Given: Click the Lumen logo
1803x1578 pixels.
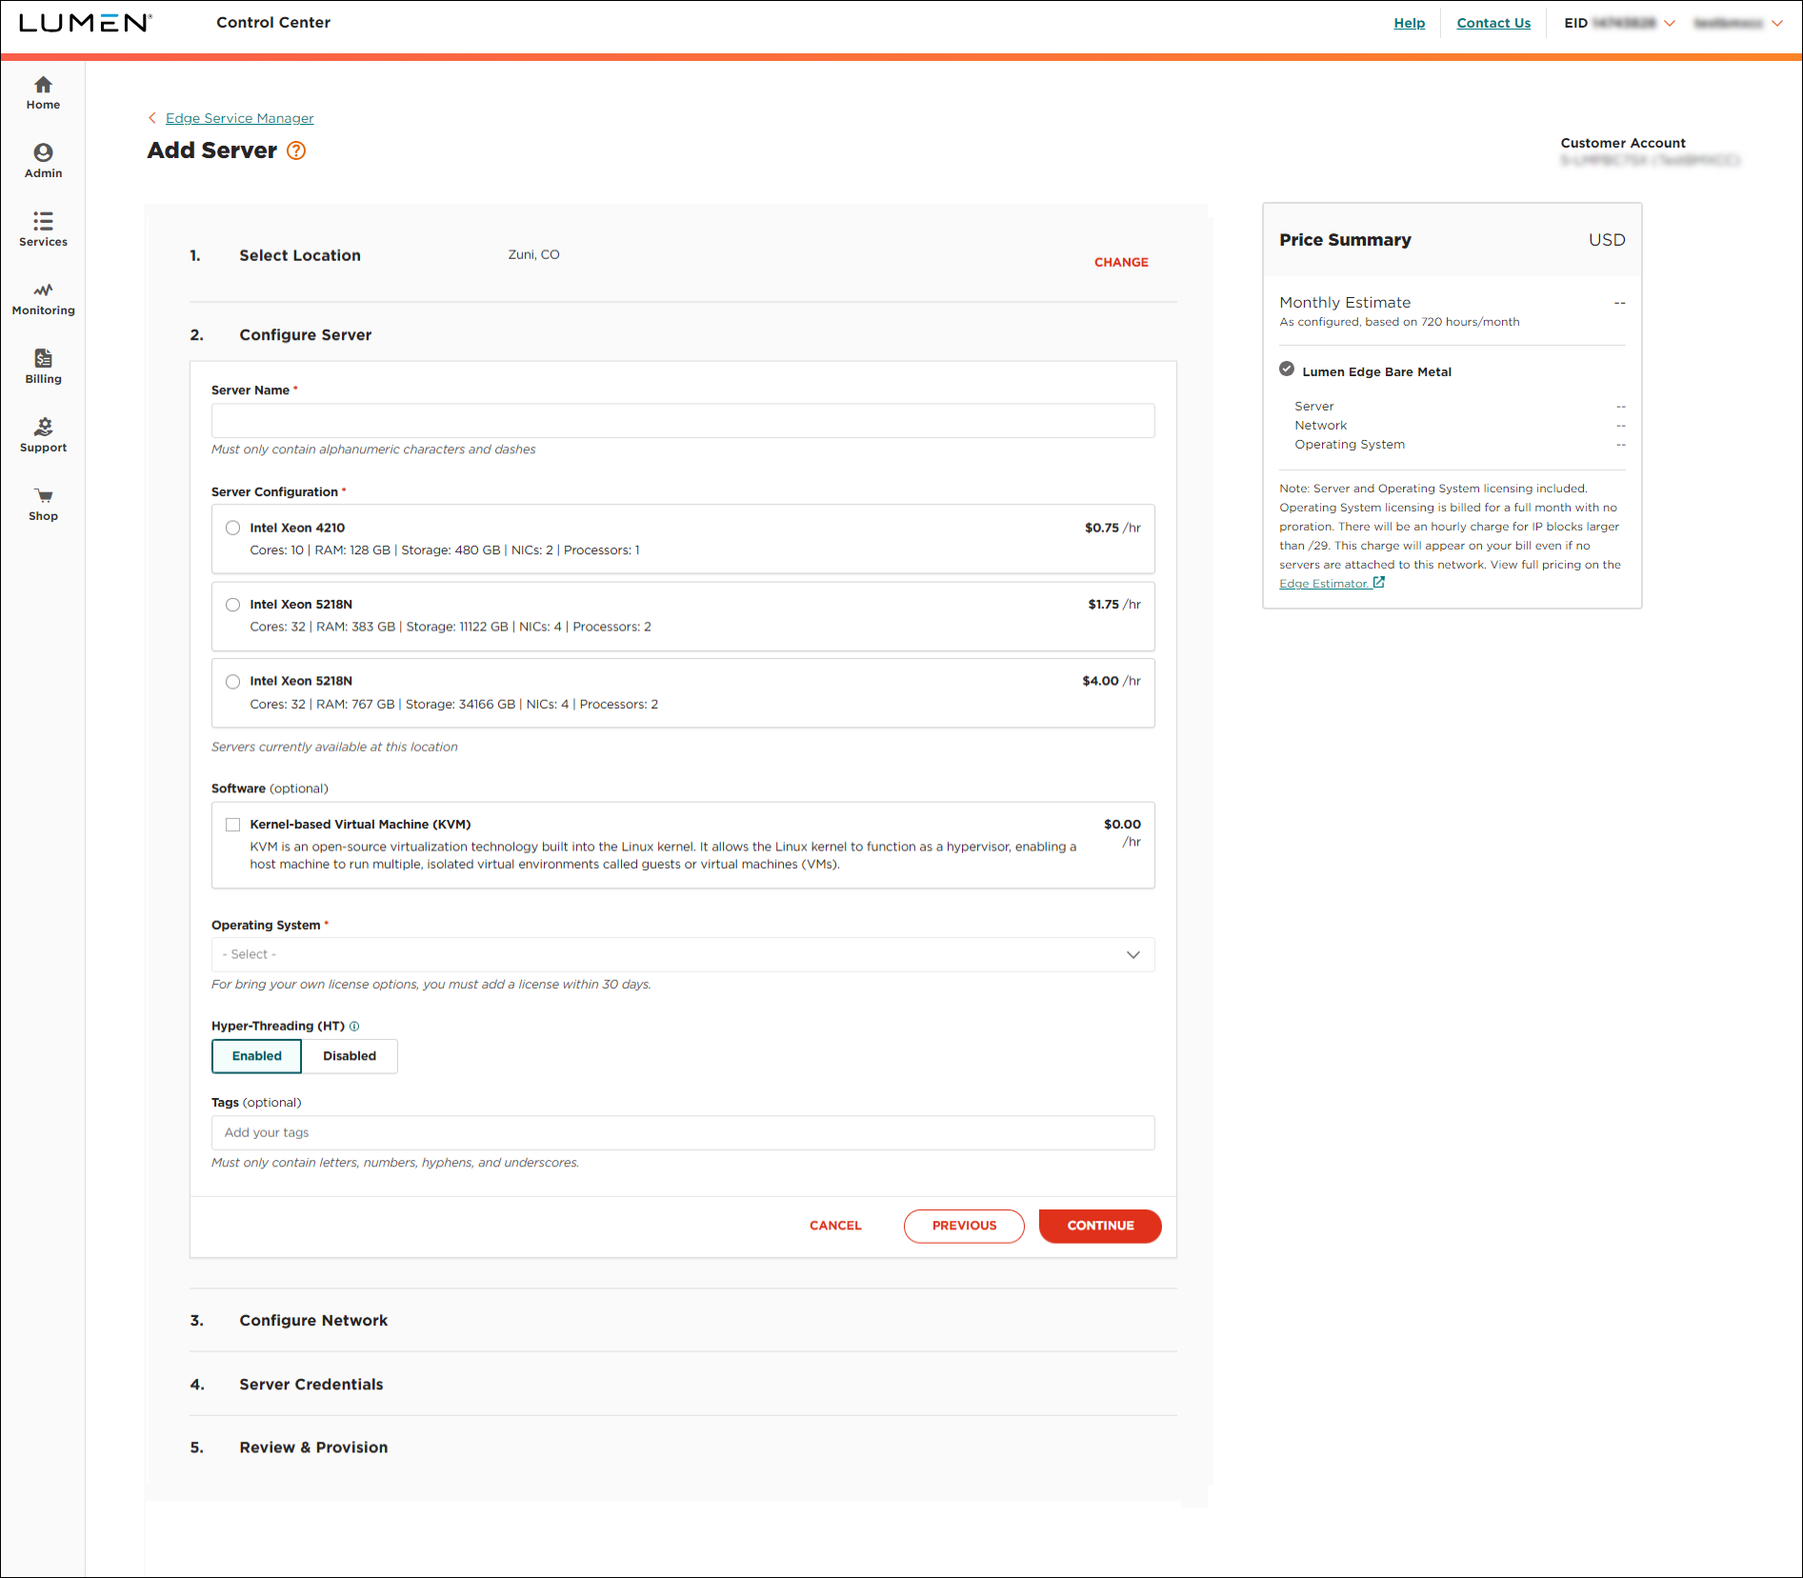Looking at the screenshot, I should [x=86, y=23].
